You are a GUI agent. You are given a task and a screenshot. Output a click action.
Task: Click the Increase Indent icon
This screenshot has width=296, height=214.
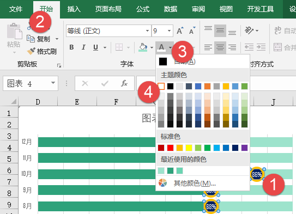pyautogui.click(x=261, y=47)
